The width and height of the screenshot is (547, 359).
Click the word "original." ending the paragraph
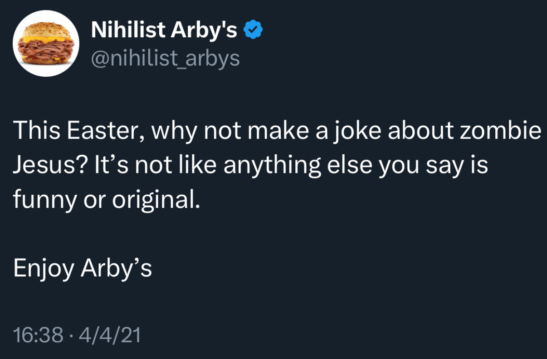click(156, 200)
